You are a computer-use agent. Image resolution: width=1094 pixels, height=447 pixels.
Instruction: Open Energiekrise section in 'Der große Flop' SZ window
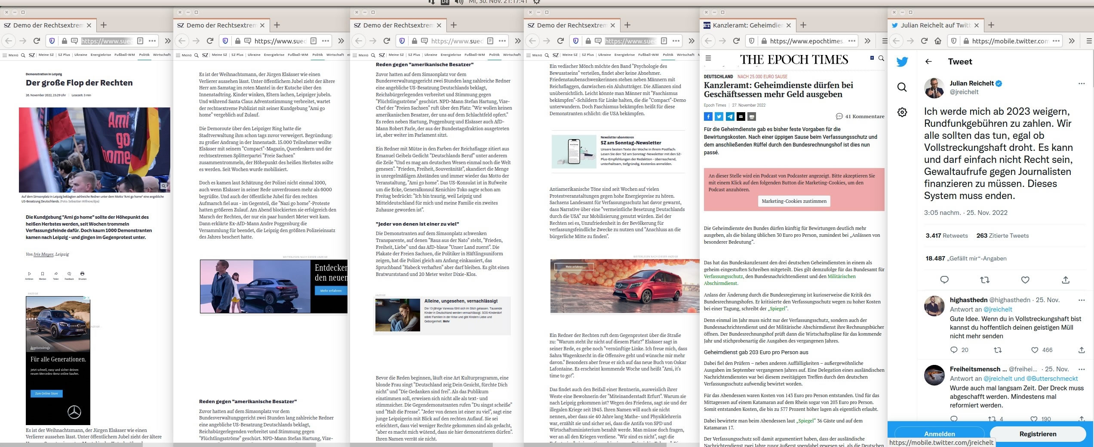point(101,55)
